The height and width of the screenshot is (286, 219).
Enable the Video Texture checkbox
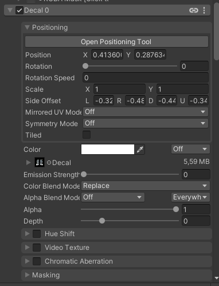tap(37, 248)
